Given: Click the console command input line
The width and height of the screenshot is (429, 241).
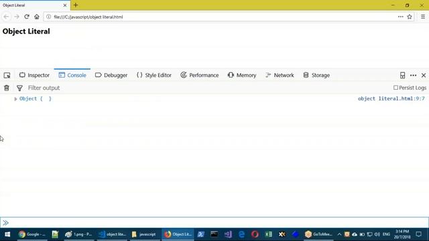Looking at the screenshot, I should tap(214, 223).
